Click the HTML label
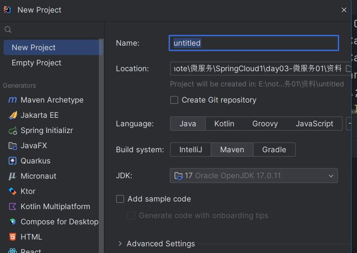 31,237
